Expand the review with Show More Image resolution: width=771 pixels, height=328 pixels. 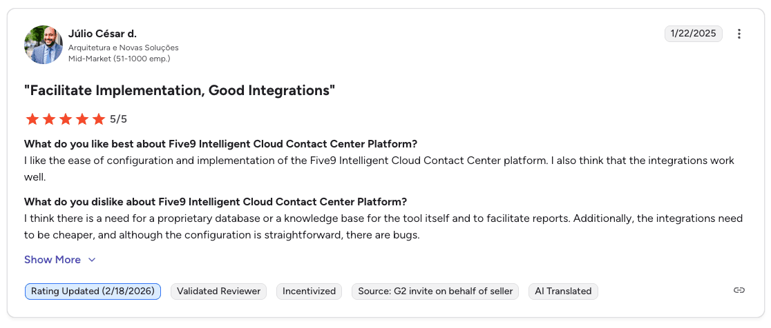point(53,260)
